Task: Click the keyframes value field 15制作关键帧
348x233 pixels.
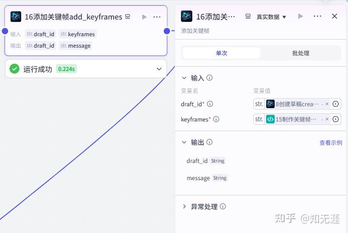Action: [x=297, y=119]
